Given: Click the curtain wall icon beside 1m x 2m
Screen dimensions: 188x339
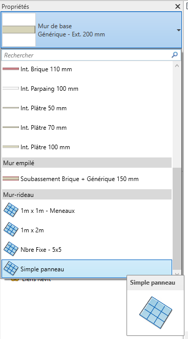Looking at the screenshot, I should pyautogui.click(x=11, y=229).
